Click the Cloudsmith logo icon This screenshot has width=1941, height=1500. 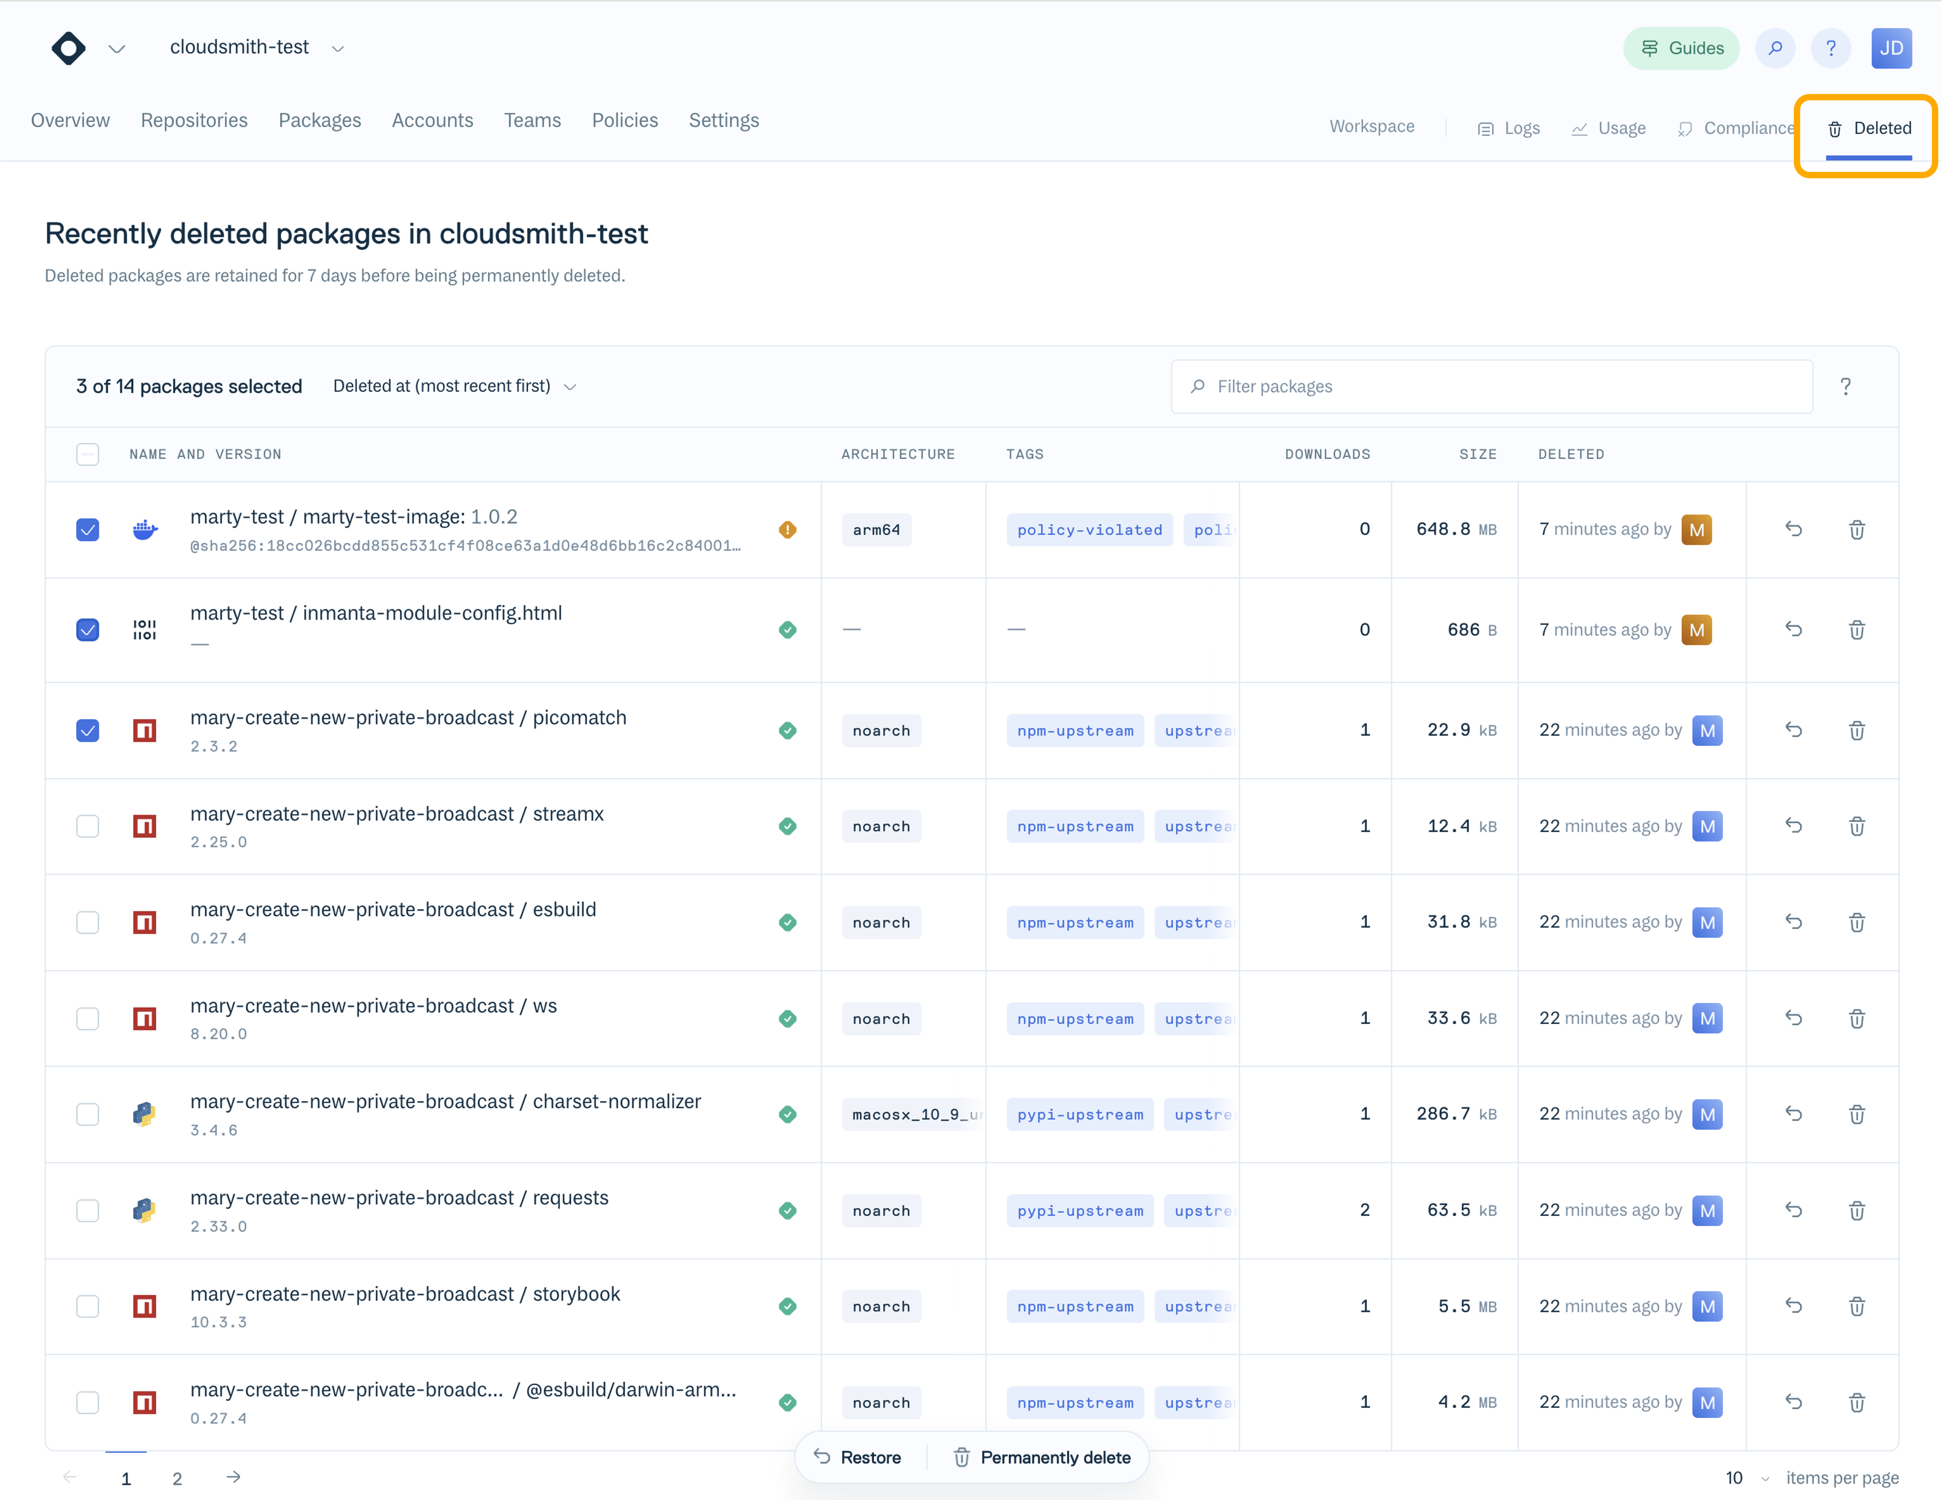click(x=68, y=48)
